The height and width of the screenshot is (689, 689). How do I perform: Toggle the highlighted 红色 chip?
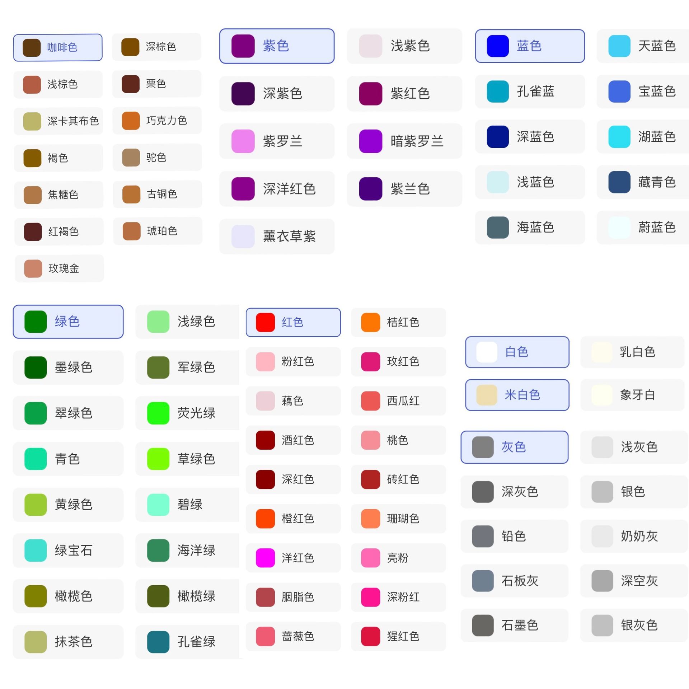click(293, 322)
